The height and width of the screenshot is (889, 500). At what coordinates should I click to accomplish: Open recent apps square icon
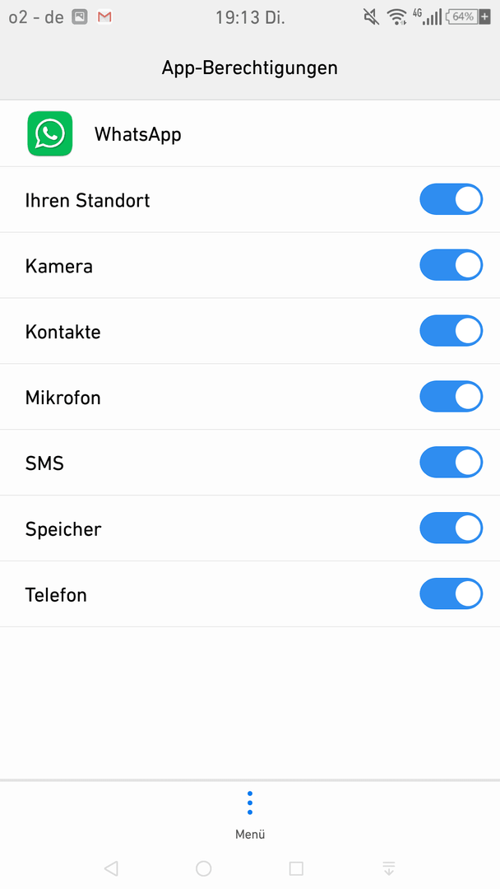pos(296,868)
